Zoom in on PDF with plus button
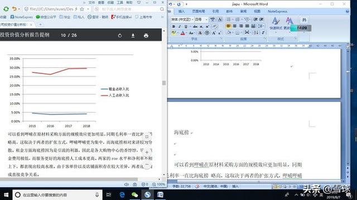357x200 pixels. click(147, 152)
